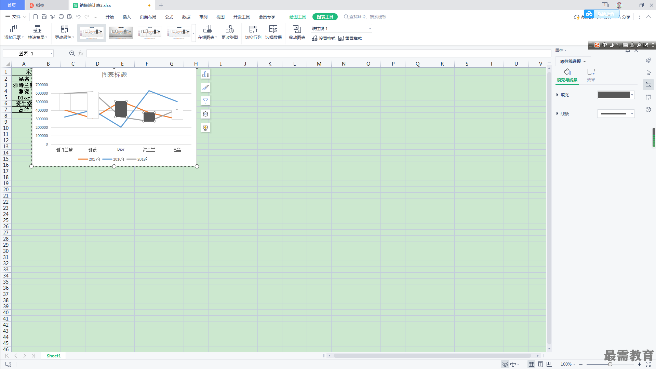656x369 pixels.
Task: Click the Print icon in quick toolbar
Action: pos(61,17)
